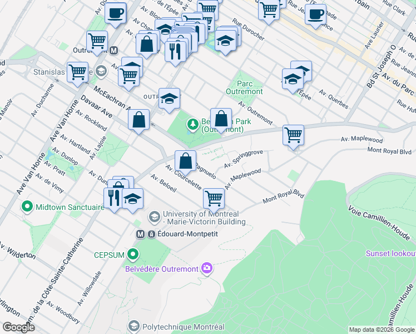This screenshot has height=334, width=416.
Task: Click the coffee cup marker above Outremont metro
Action: 116,14
